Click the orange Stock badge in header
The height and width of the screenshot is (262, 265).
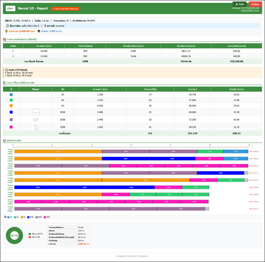pyautogui.click(x=65, y=8)
